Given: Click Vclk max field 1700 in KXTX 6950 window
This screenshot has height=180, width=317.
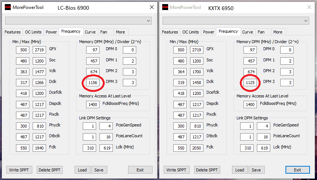Looking at the screenshot, I should point(197,72).
